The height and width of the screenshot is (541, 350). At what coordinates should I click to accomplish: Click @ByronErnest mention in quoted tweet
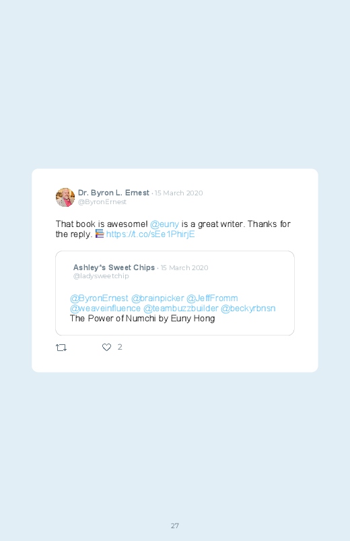point(99,298)
